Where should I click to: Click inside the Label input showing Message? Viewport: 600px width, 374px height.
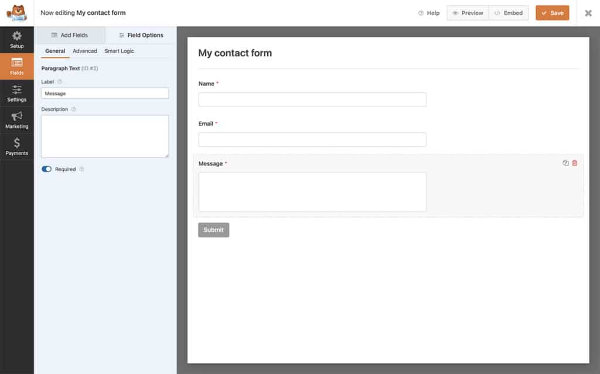pyautogui.click(x=104, y=93)
